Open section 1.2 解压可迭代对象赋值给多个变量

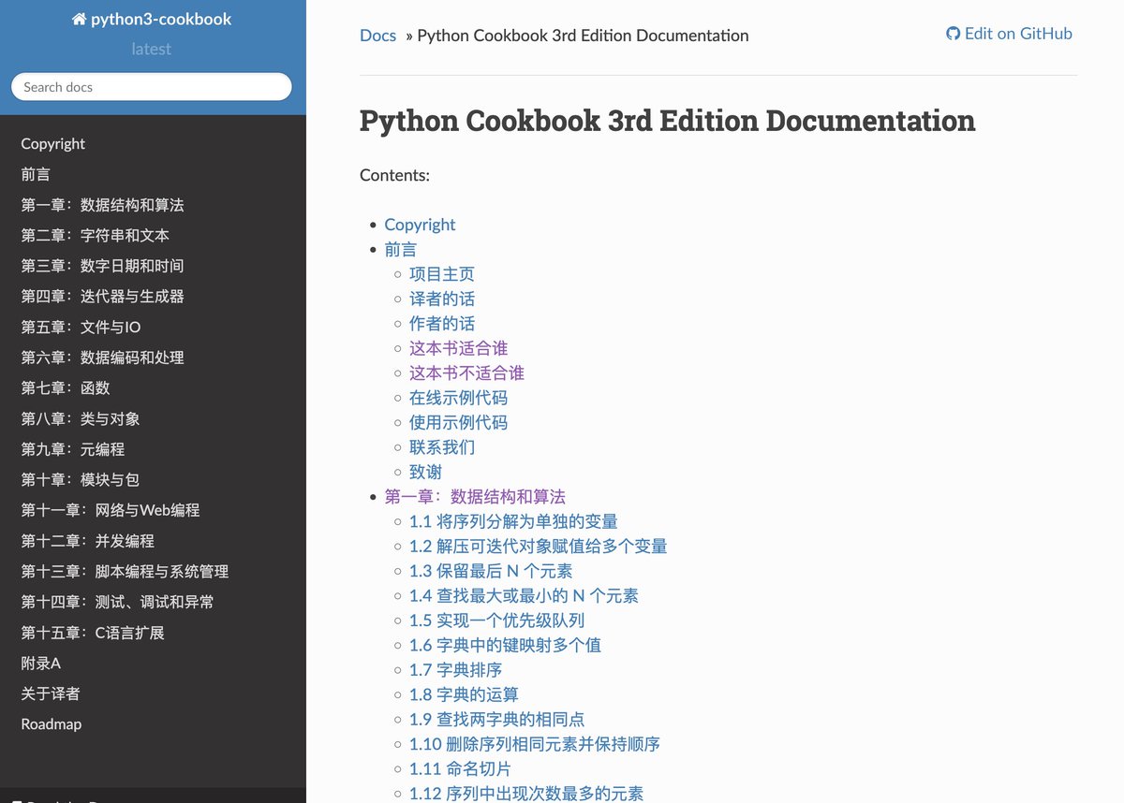point(539,547)
